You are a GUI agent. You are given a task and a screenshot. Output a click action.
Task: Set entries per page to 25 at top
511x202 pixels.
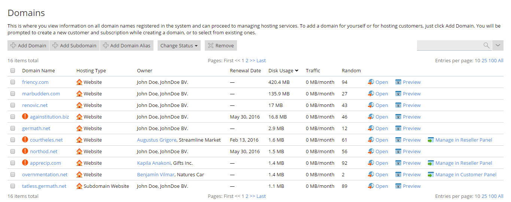(x=484, y=61)
